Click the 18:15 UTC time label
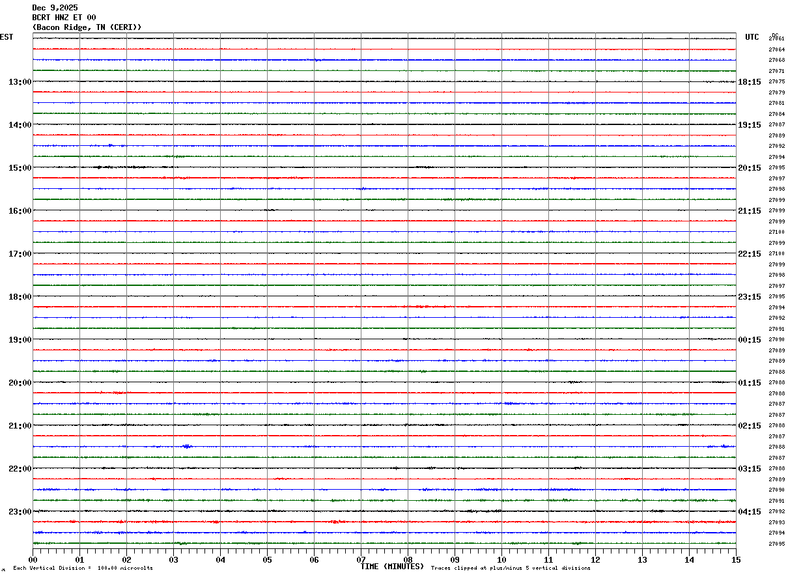Viewport: 788px width, 577px height. (750, 82)
